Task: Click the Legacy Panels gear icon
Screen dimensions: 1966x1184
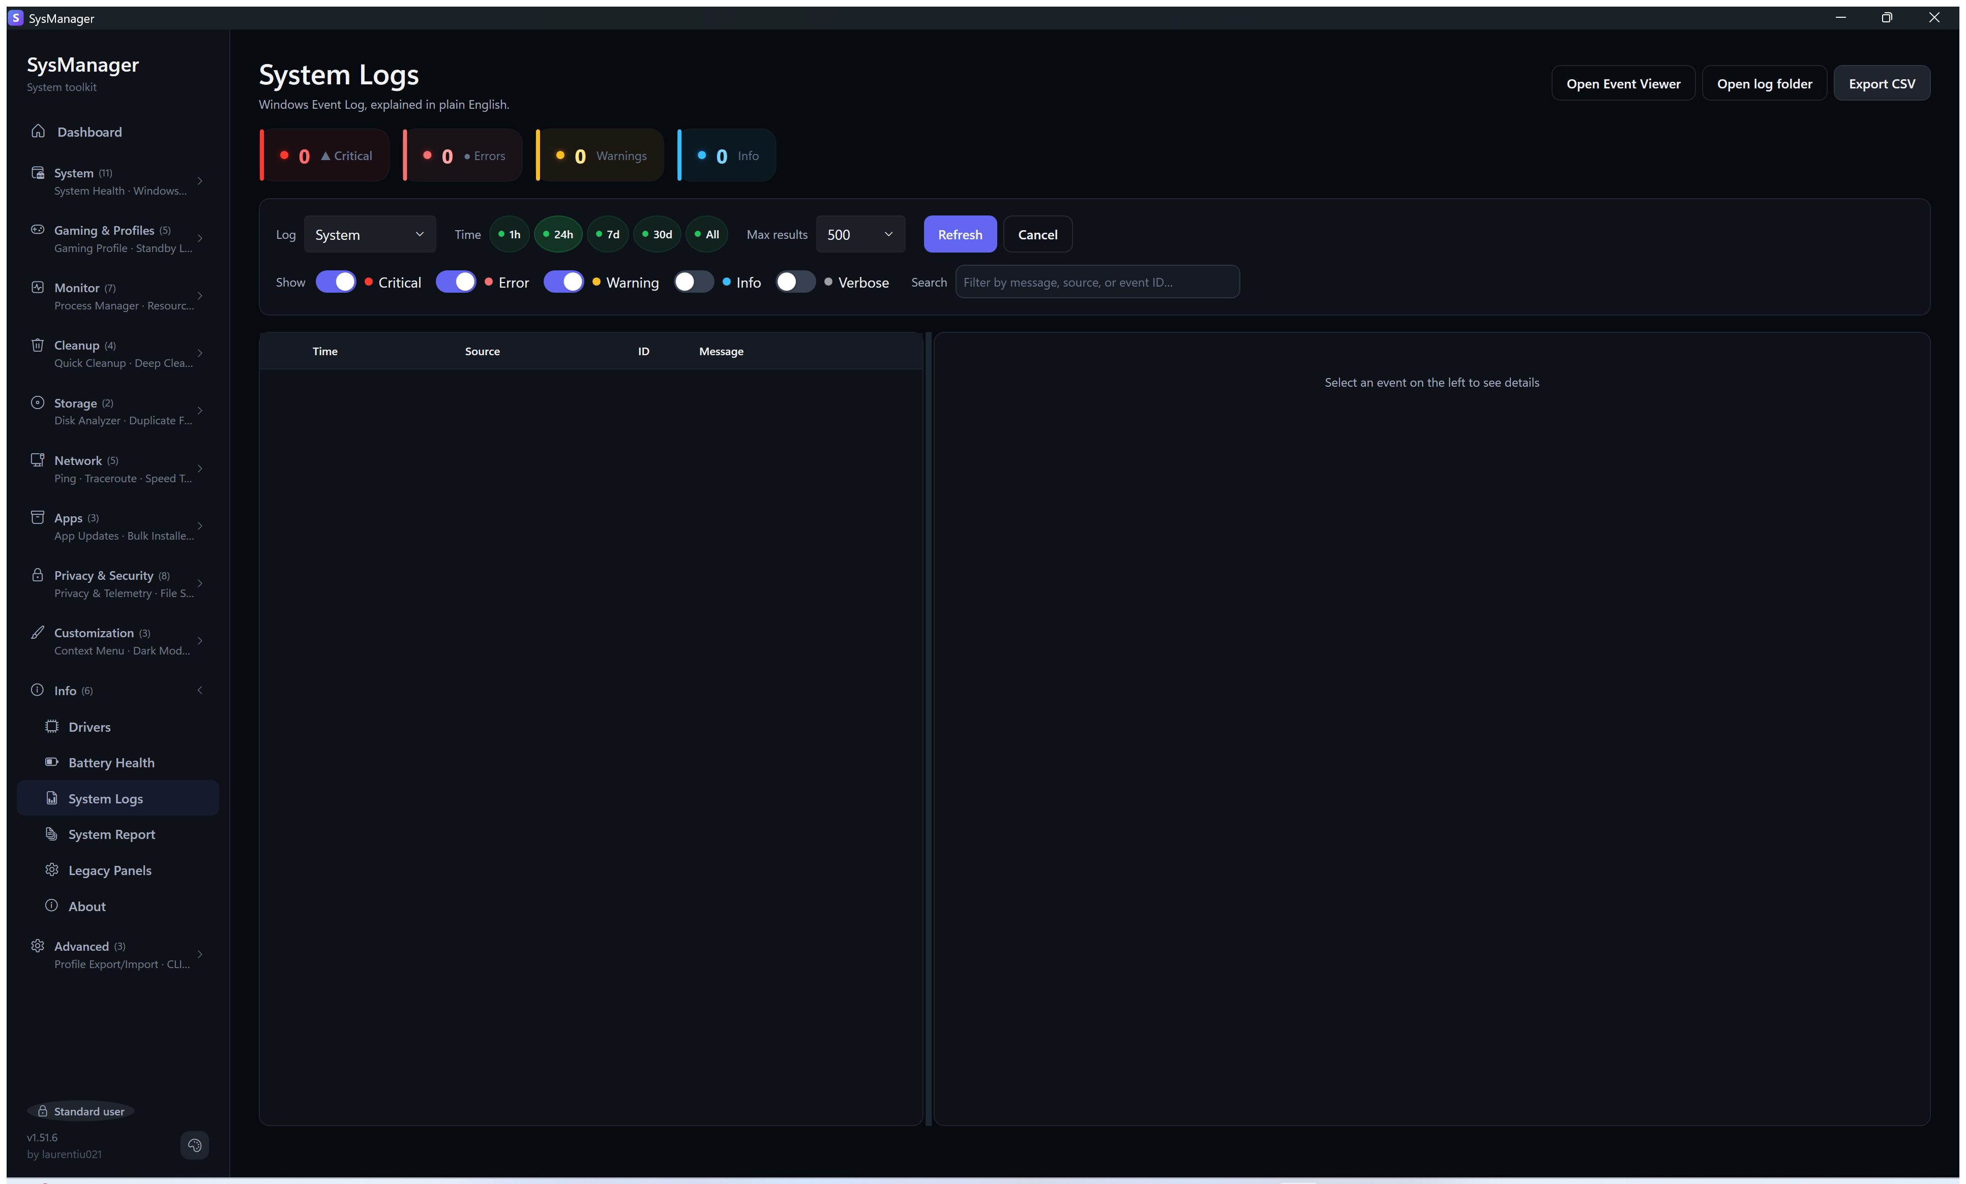Action: point(52,870)
